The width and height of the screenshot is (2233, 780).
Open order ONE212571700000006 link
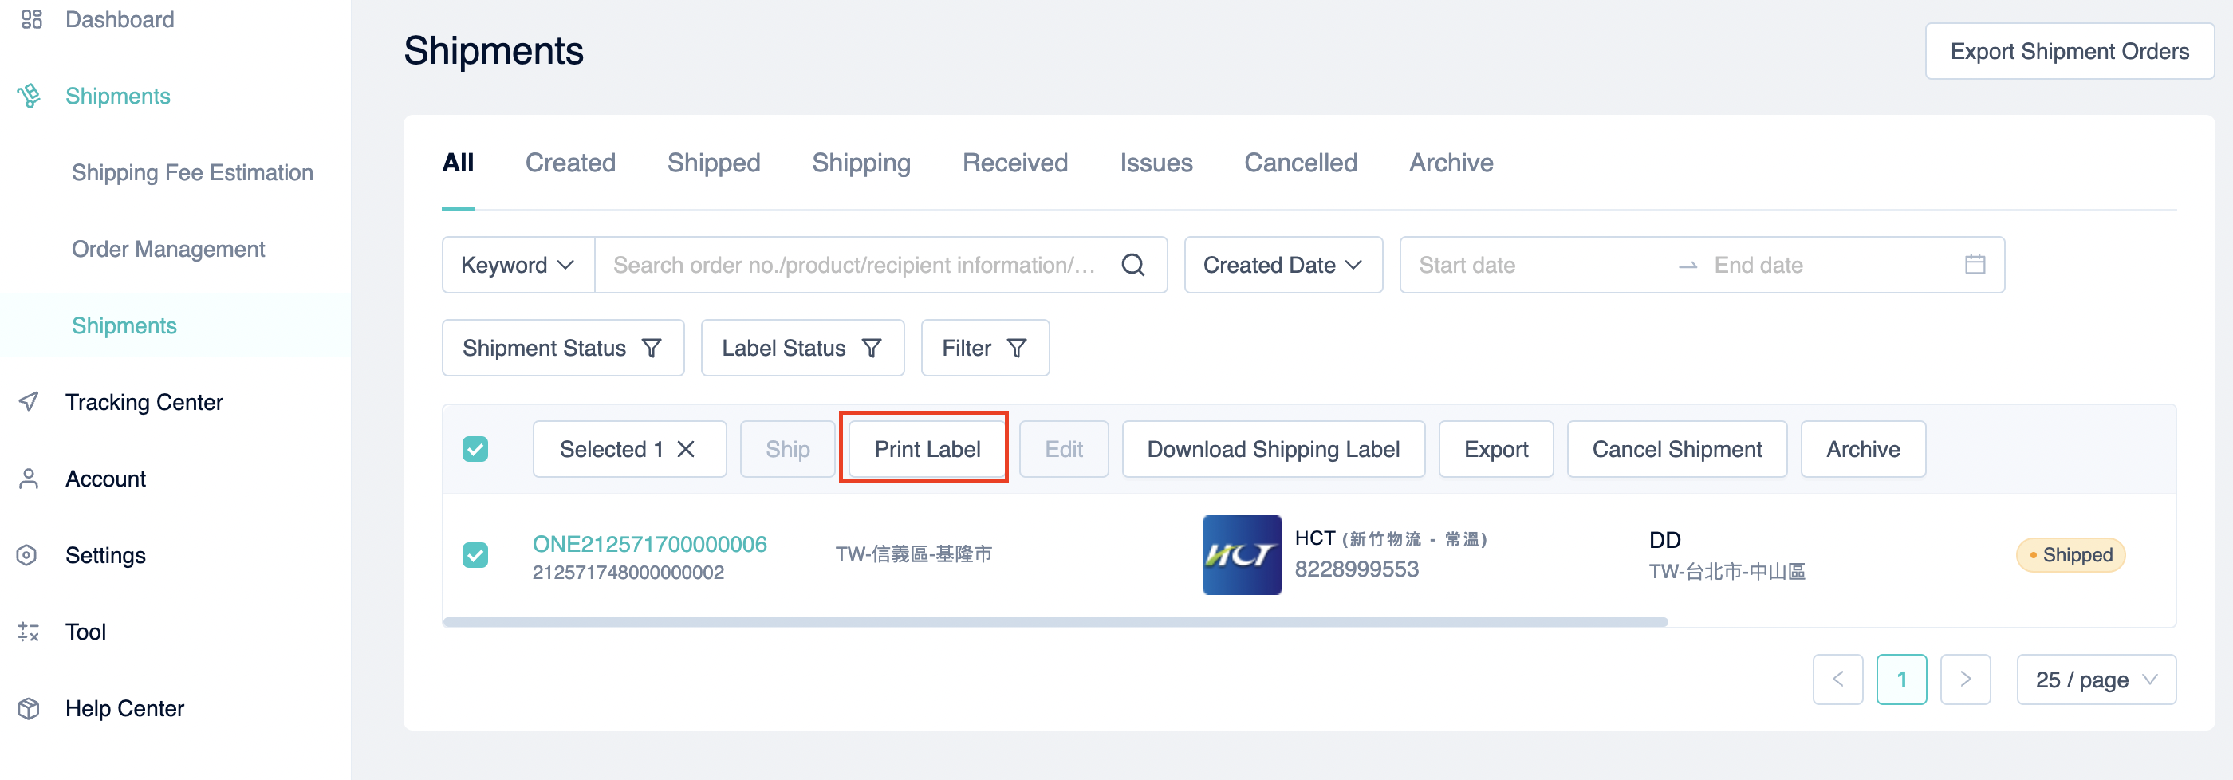649,544
